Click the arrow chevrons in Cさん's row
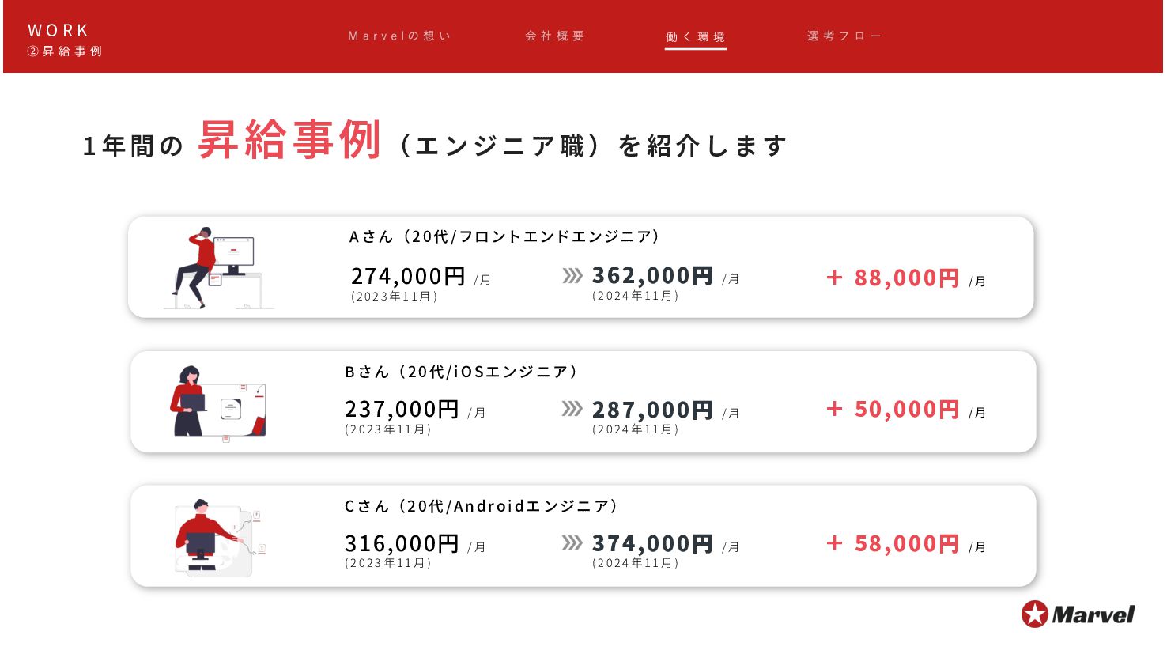 pyautogui.click(x=572, y=542)
